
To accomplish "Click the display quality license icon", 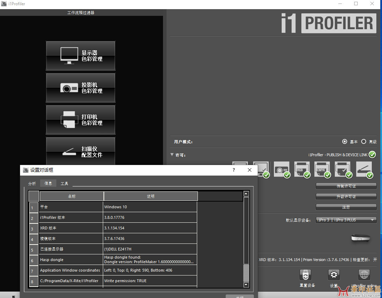I will tap(262, 170).
